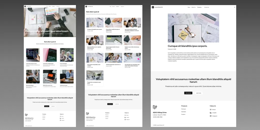Click the header logo icon on the middle news page
Screen dimensions: 260x130
click(x=86, y=6)
